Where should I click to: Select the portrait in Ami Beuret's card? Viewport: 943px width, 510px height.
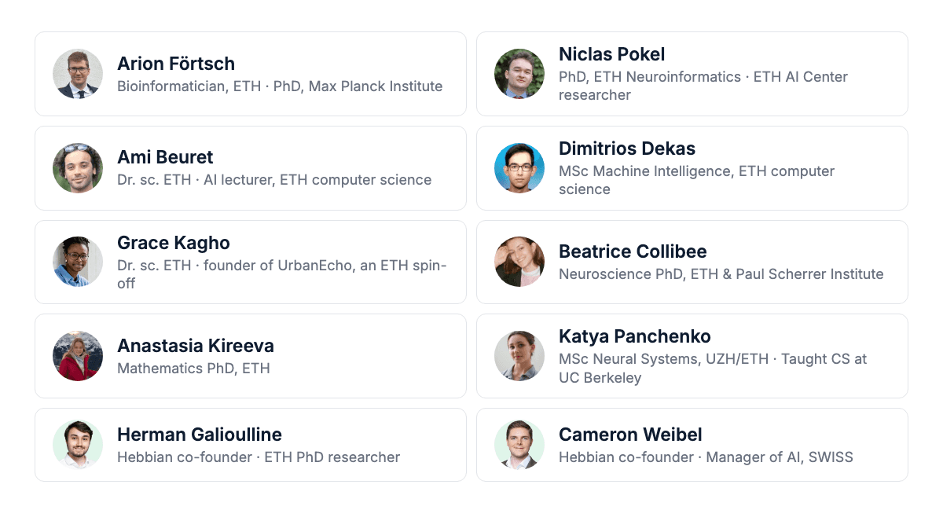78,168
